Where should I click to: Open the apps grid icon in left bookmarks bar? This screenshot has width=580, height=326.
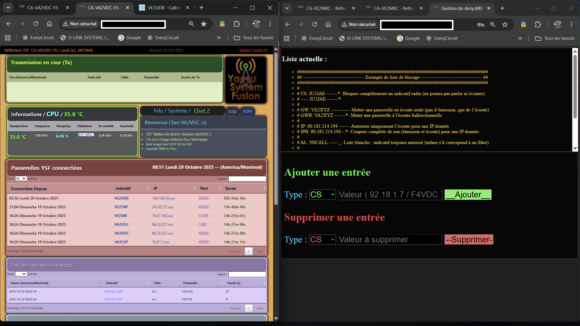click(x=8, y=38)
